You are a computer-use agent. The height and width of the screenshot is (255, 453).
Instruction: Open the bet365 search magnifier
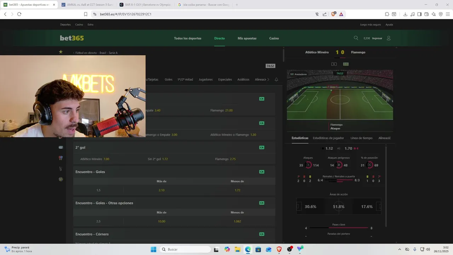point(356,38)
